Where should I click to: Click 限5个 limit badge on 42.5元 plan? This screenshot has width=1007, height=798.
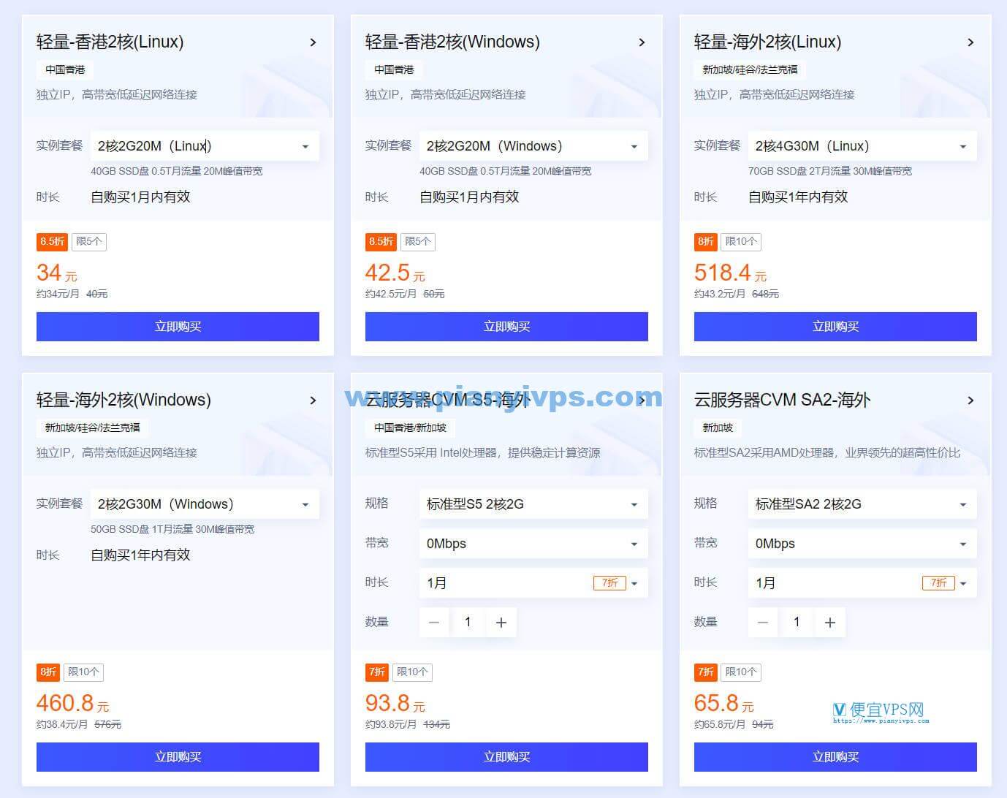click(418, 242)
